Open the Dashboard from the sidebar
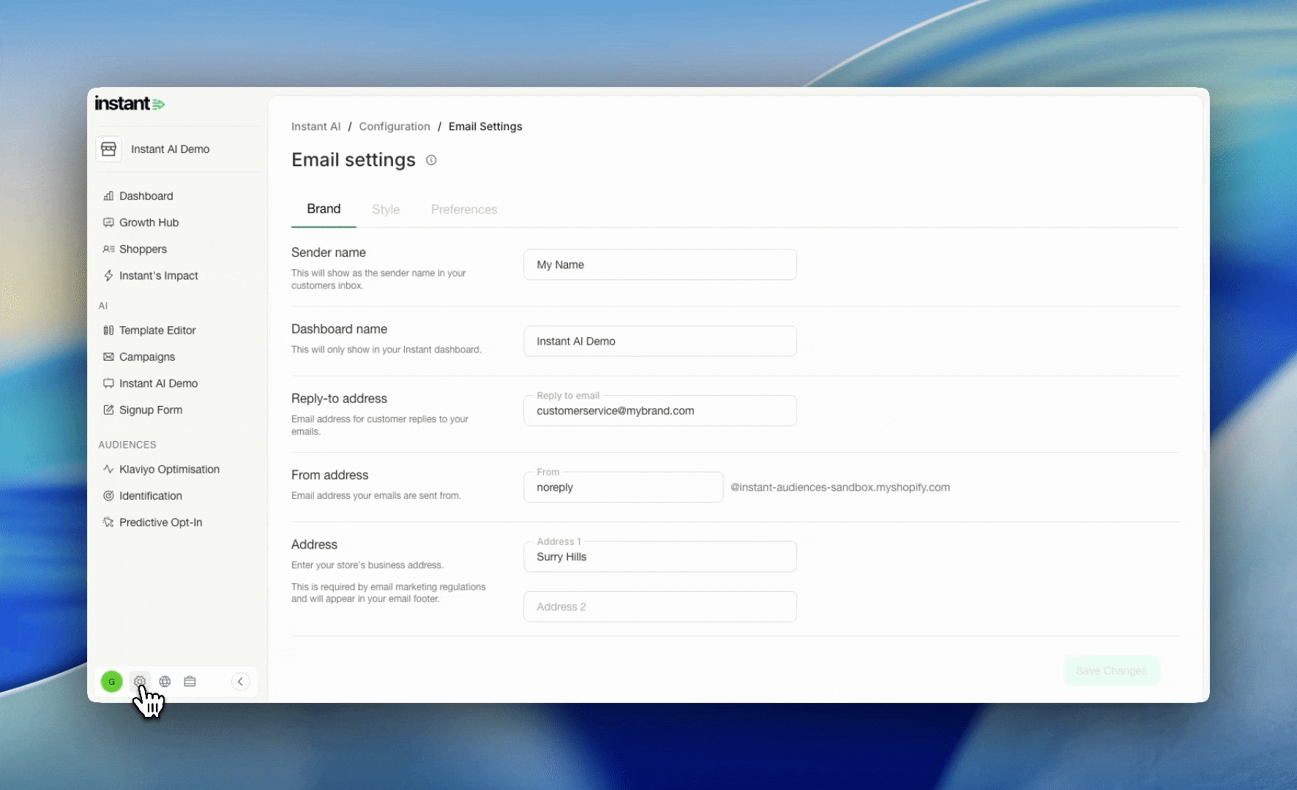1297x790 pixels. pyautogui.click(x=146, y=195)
